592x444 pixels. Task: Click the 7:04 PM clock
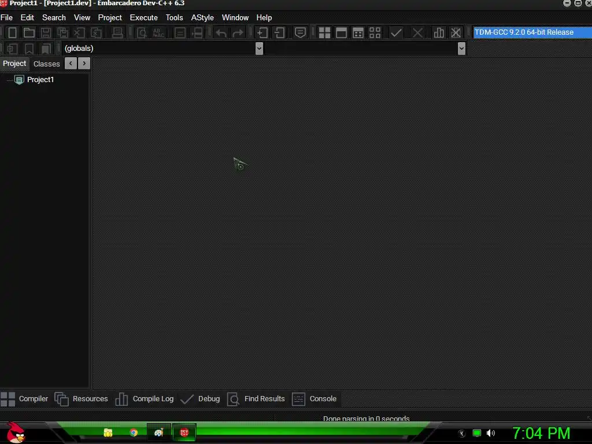[x=541, y=433]
